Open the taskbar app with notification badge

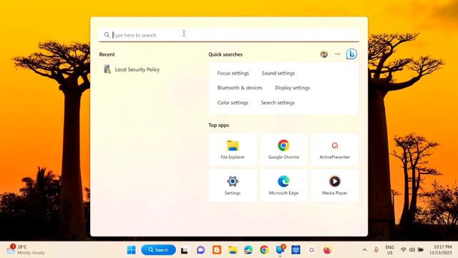pyautogui.click(x=281, y=250)
